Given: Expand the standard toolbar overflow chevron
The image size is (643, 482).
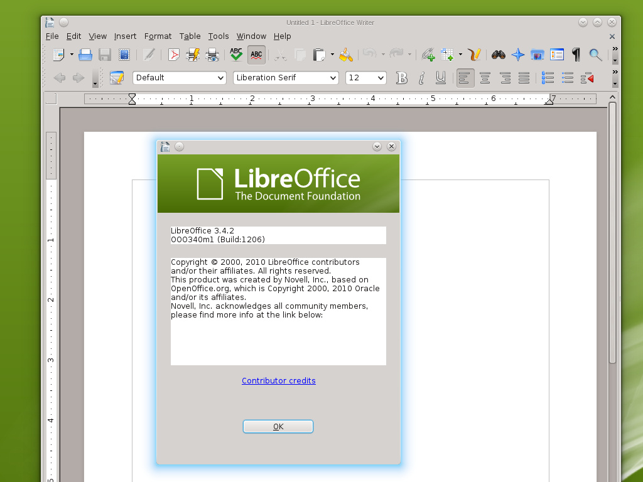Looking at the screenshot, I should coord(615,49).
